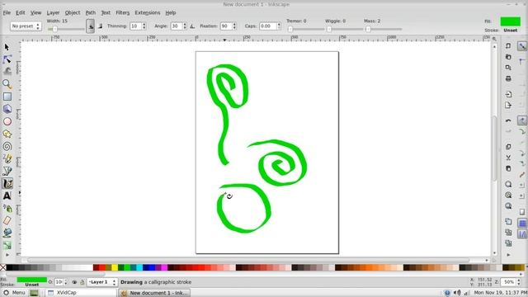This screenshot has width=528, height=297.
Task: Open the Edit menu
Action: point(20,13)
